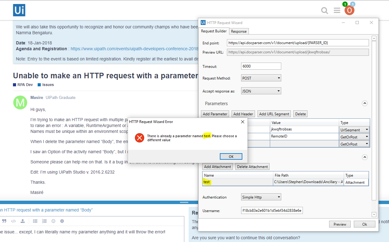This screenshot has height=242, width=389.
Task: Click the red error icon in dialog
Action: click(x=140, y=138)
